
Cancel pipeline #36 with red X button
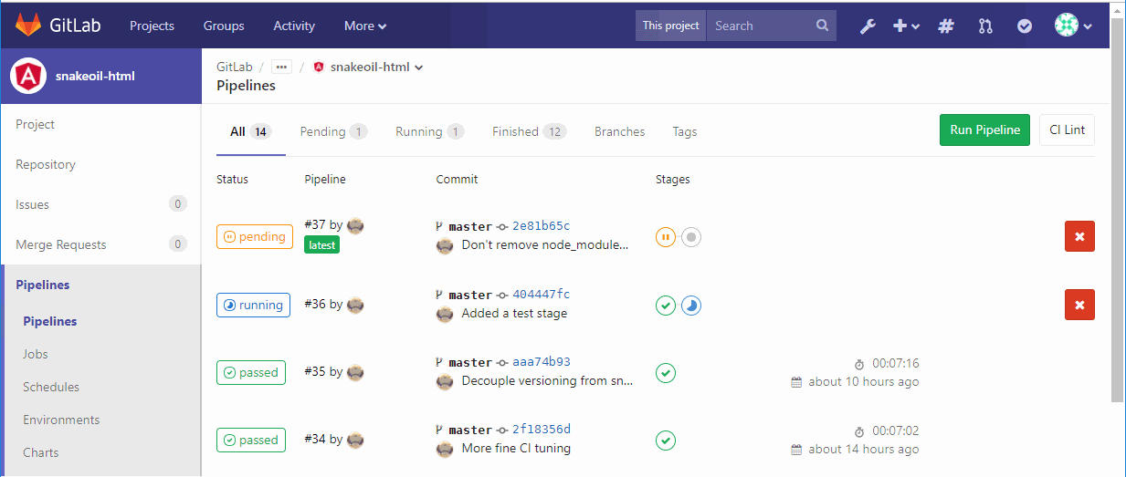click(1079, 305)
